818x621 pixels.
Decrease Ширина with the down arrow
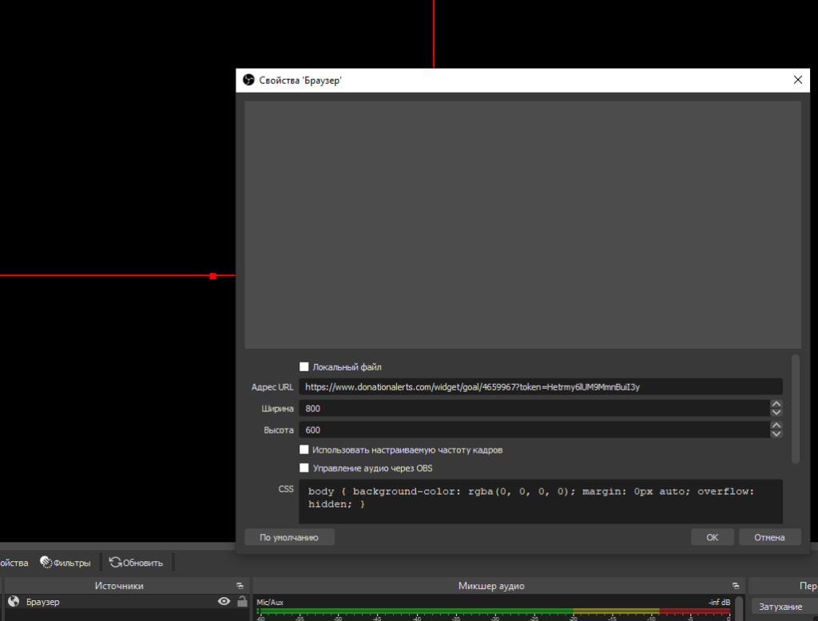[776, 413]
